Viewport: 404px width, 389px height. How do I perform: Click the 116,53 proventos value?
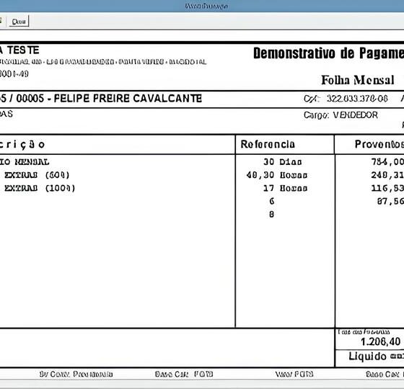point(387,188)
